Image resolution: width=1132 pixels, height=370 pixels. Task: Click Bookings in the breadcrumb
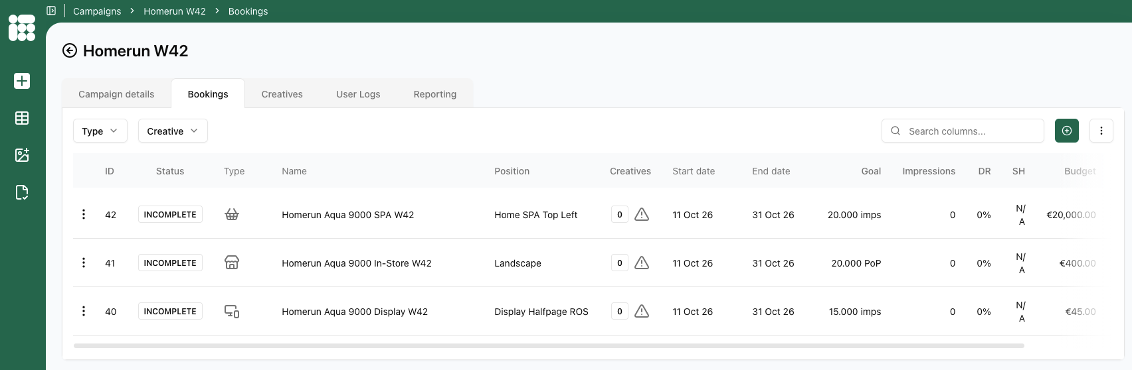(248, 11)
